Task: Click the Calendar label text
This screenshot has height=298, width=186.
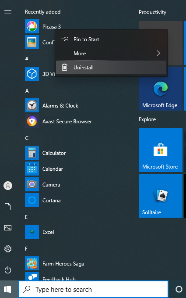Action: [53, 169]
